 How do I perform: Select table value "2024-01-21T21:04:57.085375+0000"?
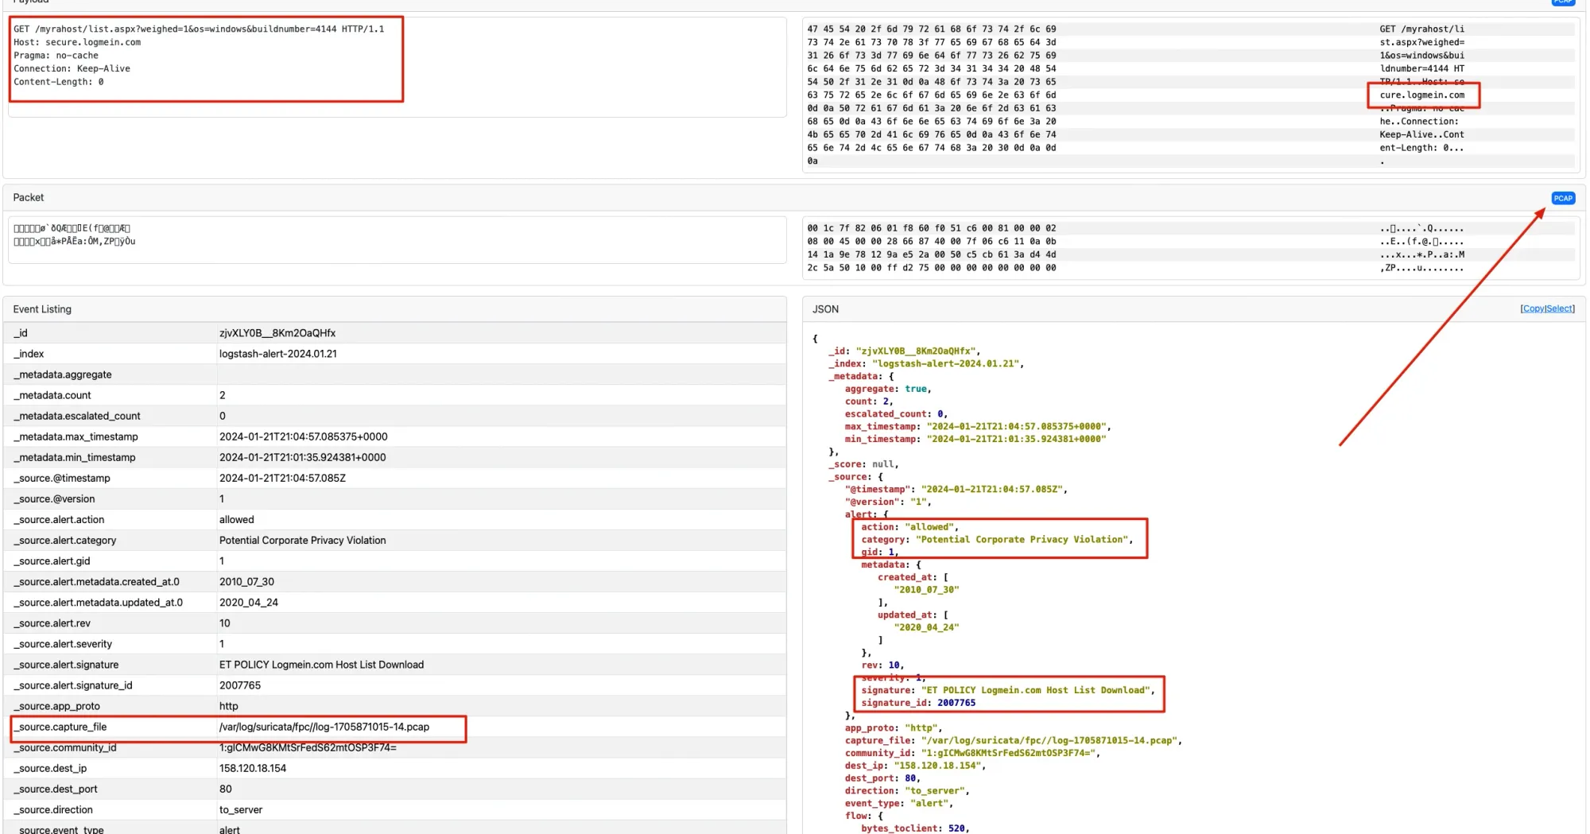tap(304, 436)
